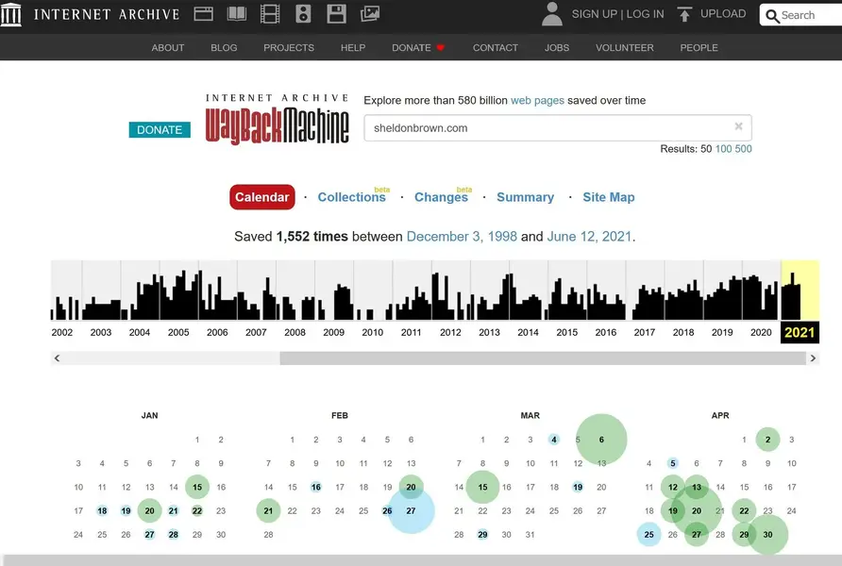
Task: Open the JOBS menu item
Action: [x=557, y=48]
